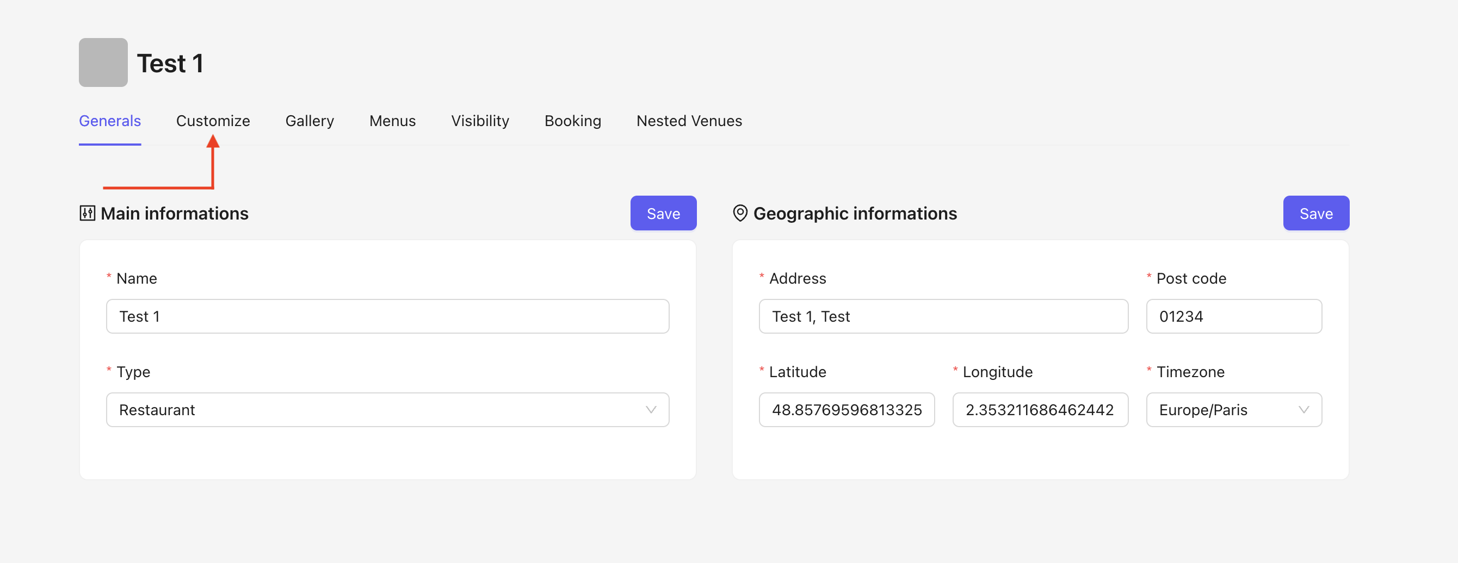Screen dimensions: 1458x563
Task: Edit the Latitude input field
Action: point(846,410)
